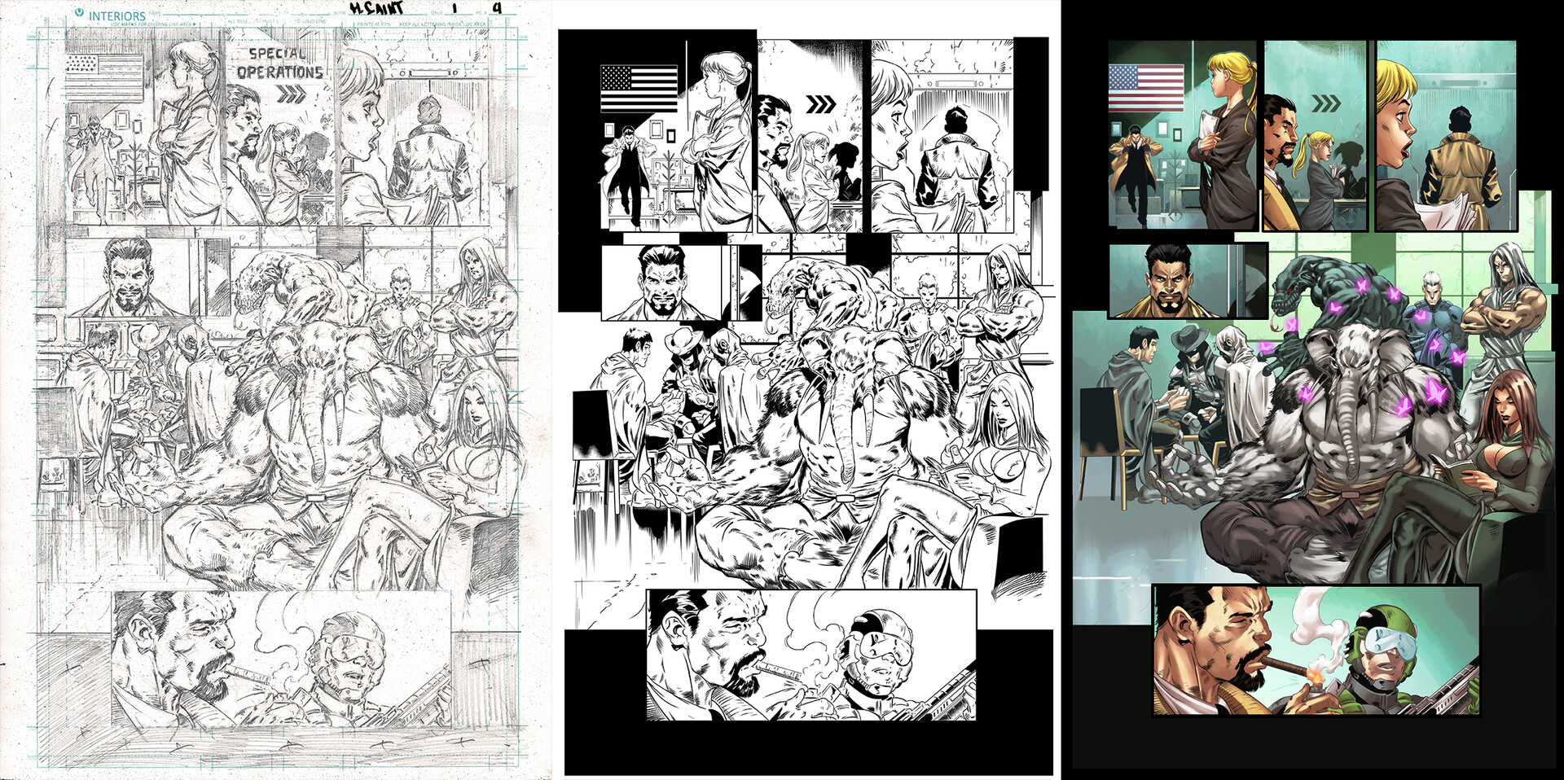Toggle the colored version of the page

(x=1311, y=391)
